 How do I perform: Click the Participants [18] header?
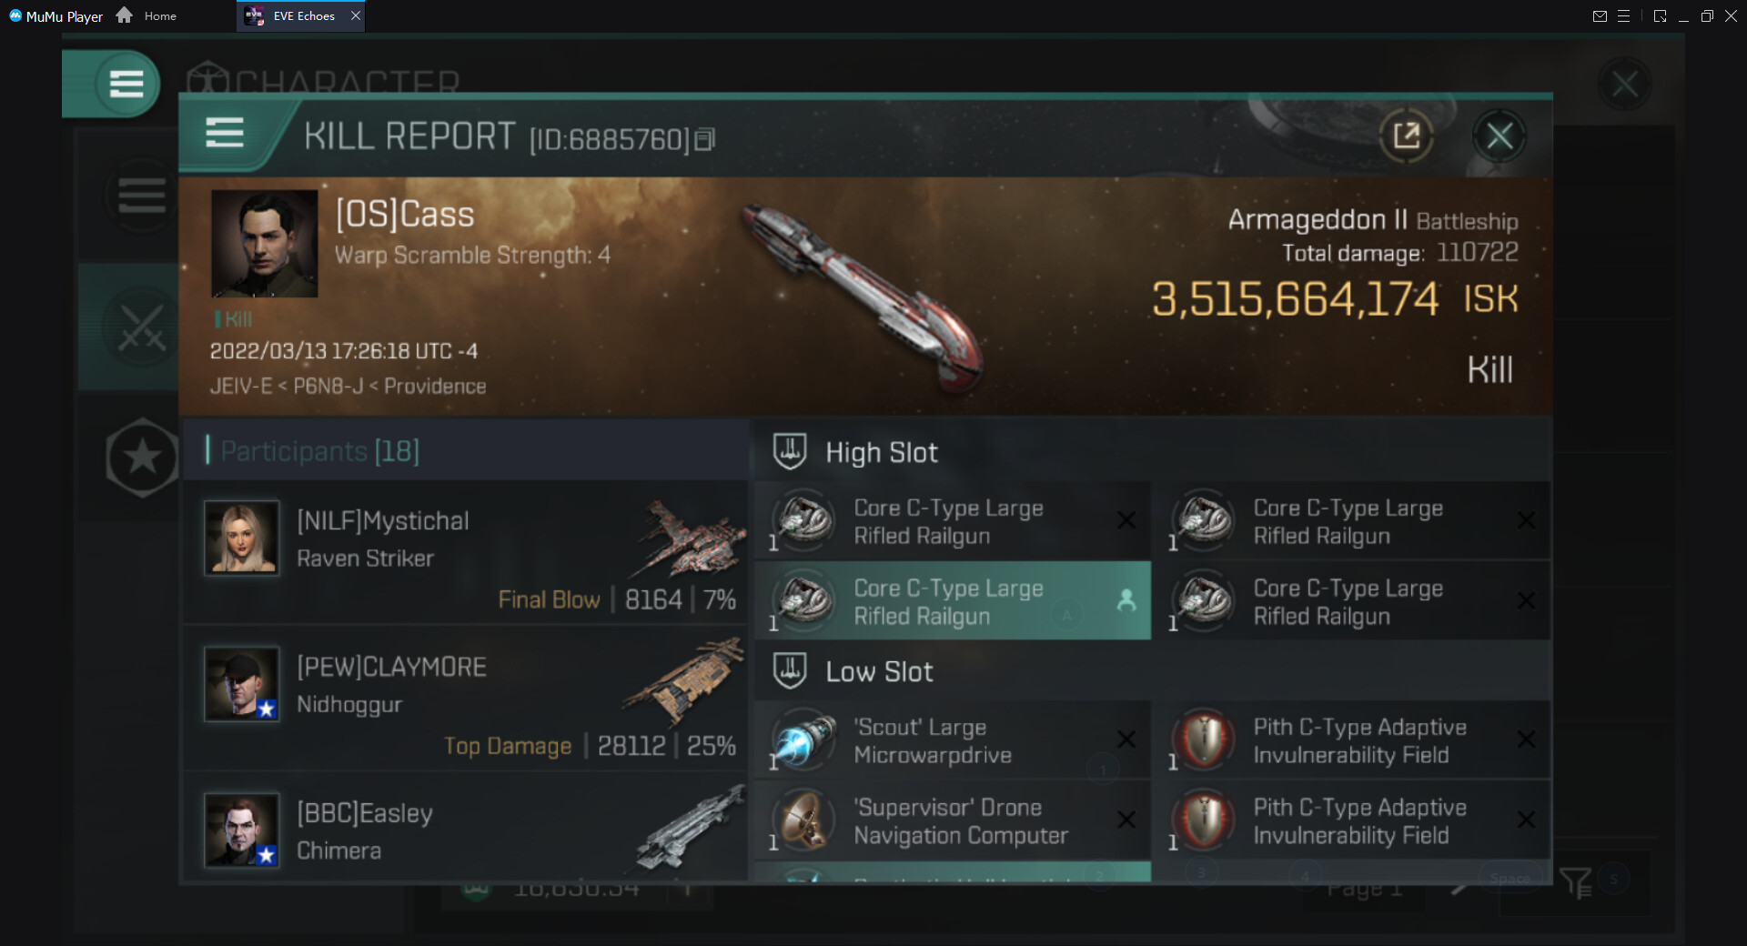pos(318,451)
